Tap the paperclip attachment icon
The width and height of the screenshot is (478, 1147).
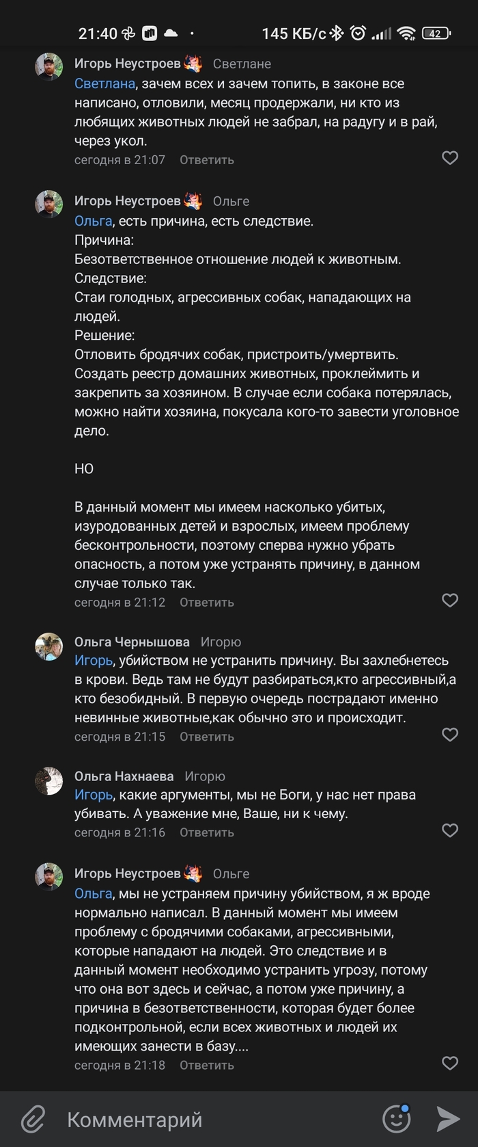tap(32, 1120)
